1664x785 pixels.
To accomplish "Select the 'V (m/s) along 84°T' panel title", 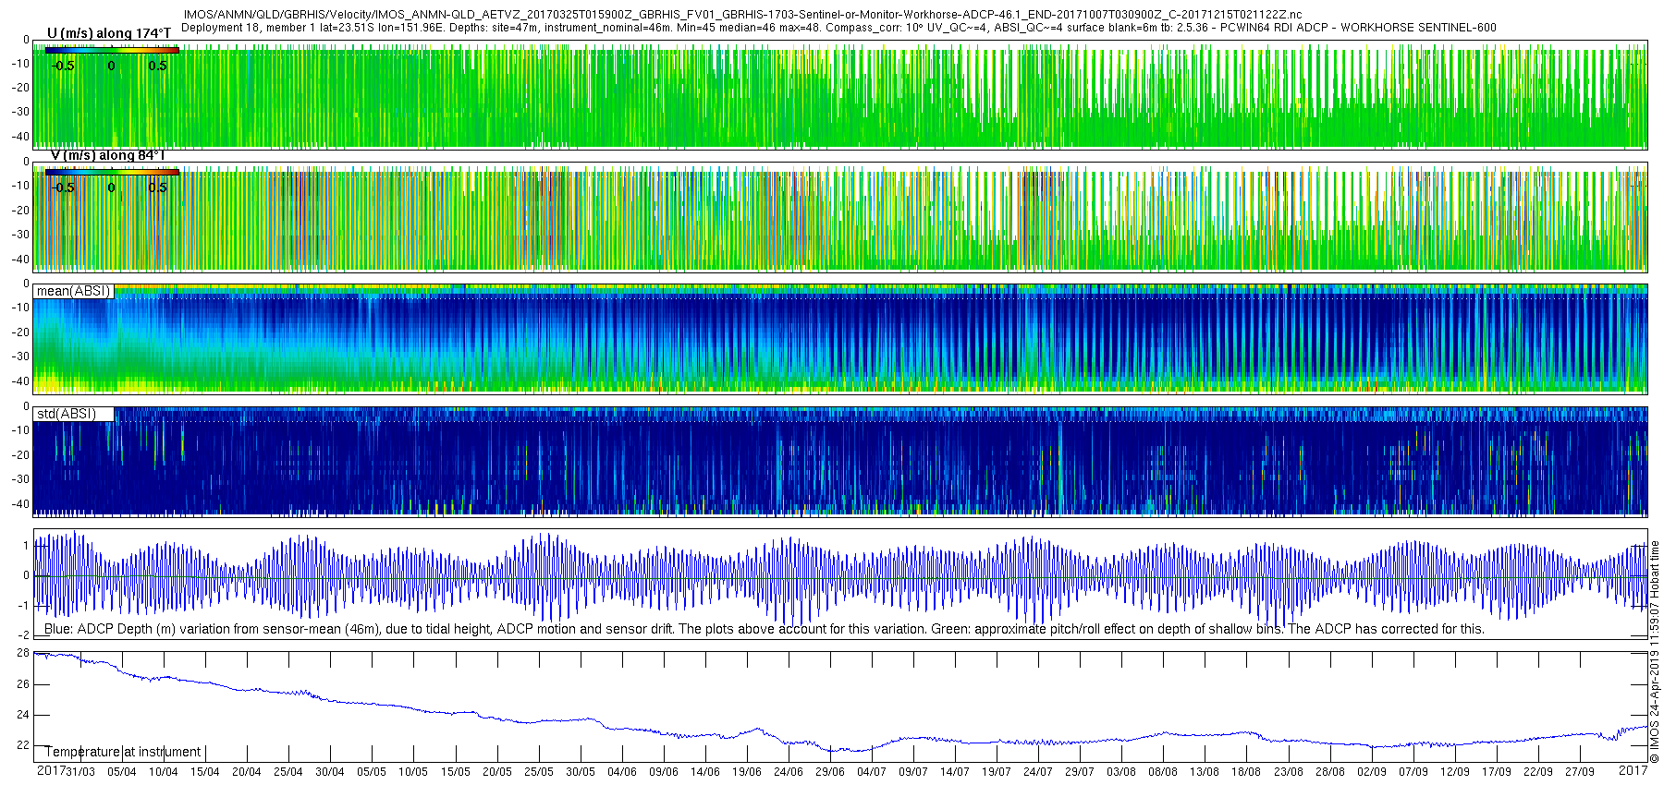I will point(107,155).
